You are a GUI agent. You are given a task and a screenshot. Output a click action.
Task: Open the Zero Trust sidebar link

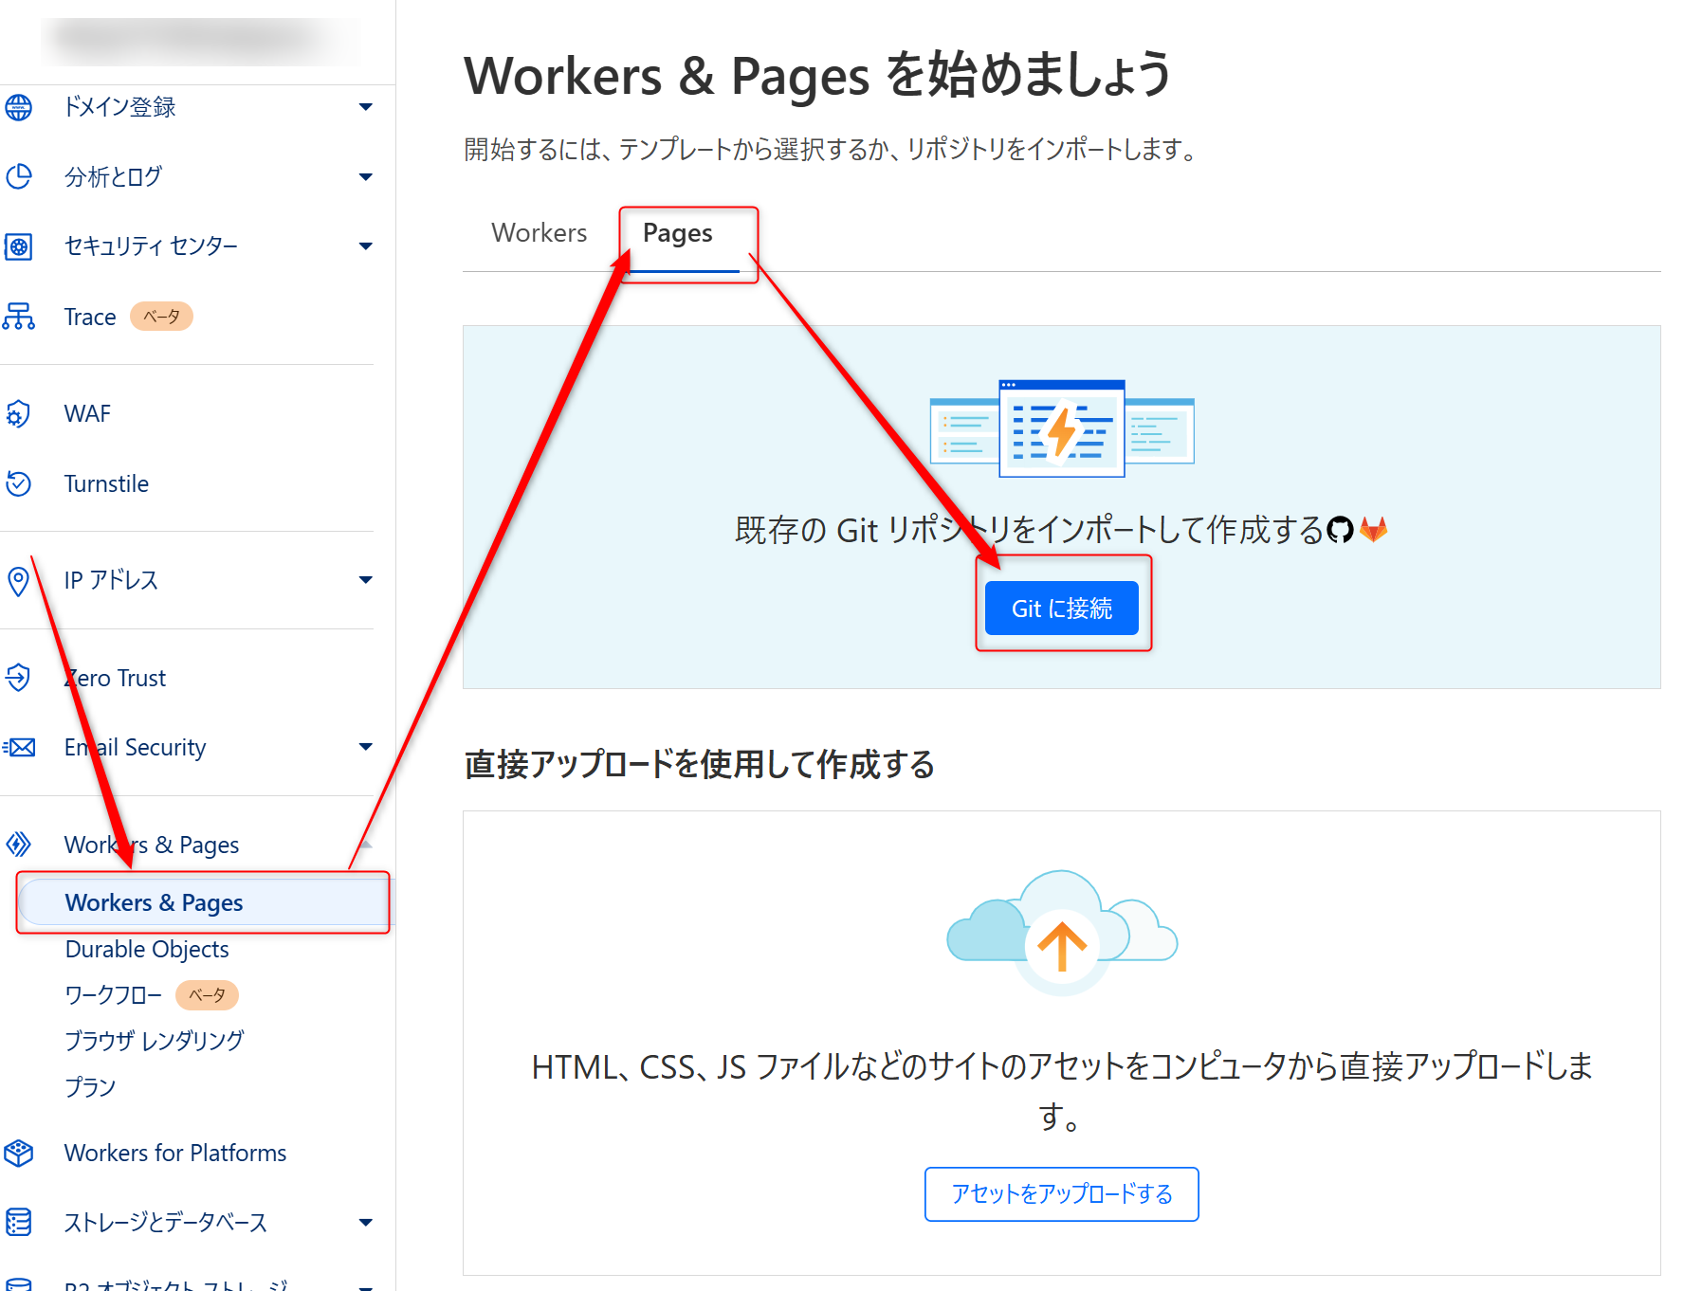pyautogui.click(x=115, y=679)
